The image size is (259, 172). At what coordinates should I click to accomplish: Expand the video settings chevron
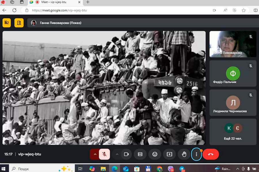[x=117, y=154]
